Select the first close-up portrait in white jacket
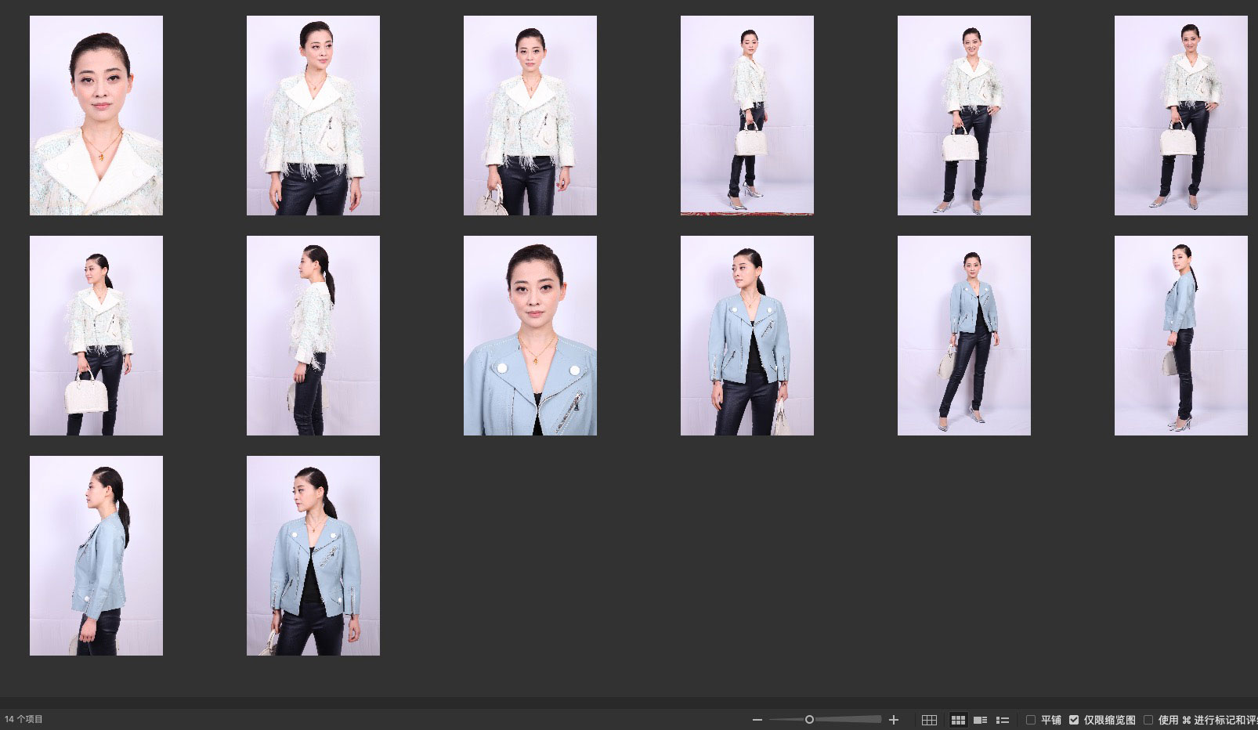Screen dimensions: 1258x730 pyautogui.click(x=96, y=115)
